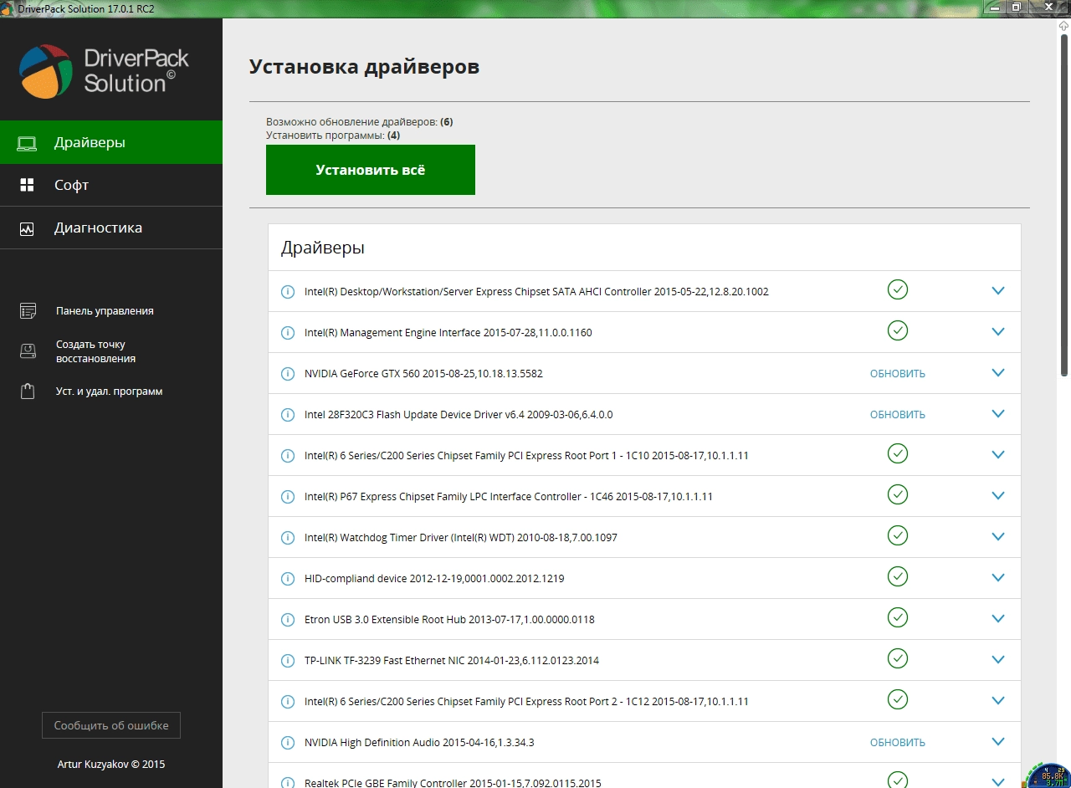Click info icon for NVIDIA GeForce GTX 560
This screenshot has width=1071, height=788.
pos(288,374)
